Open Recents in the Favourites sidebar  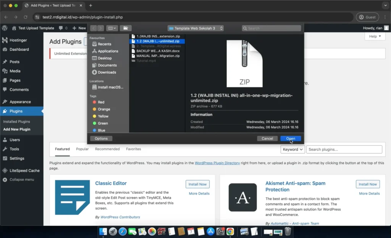[104, 44]
